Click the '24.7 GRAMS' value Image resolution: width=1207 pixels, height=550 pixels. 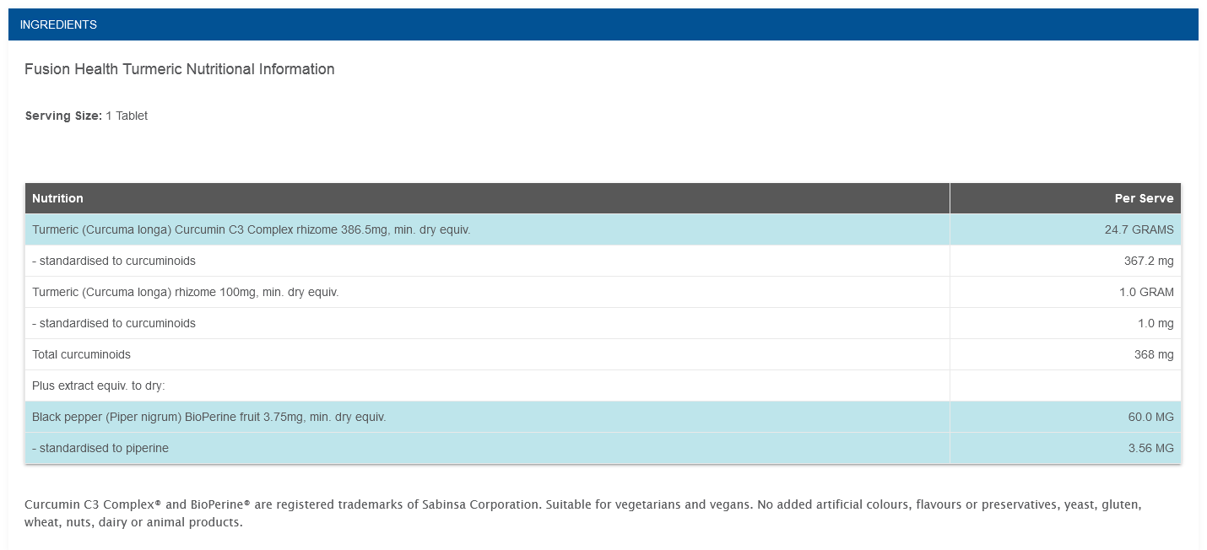(x=1139, y=229)
